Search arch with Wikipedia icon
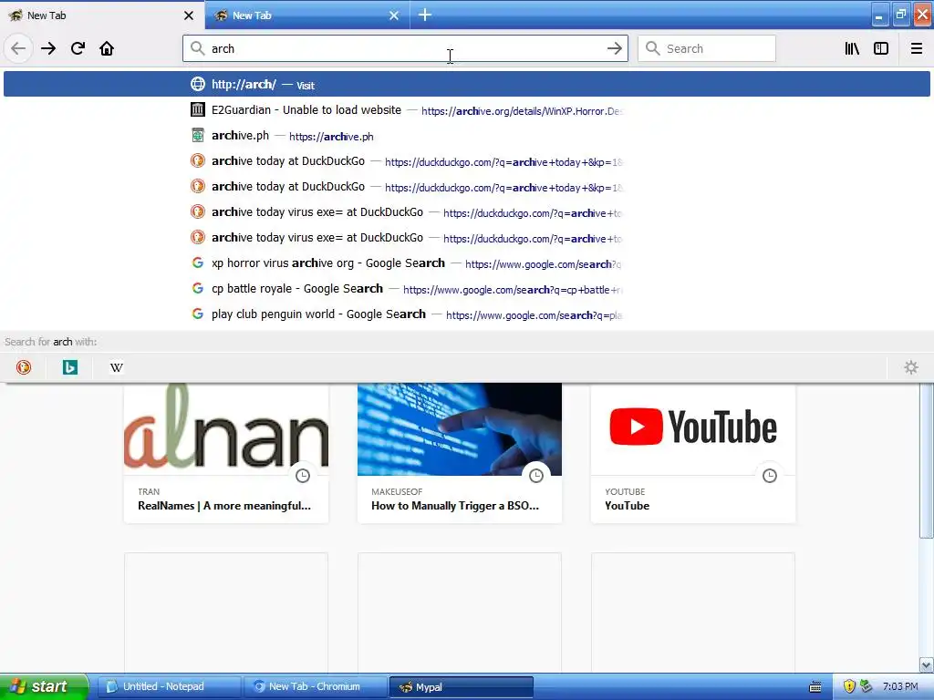Image resolution: width=934 pixels, height=700 pixels. 117,367
